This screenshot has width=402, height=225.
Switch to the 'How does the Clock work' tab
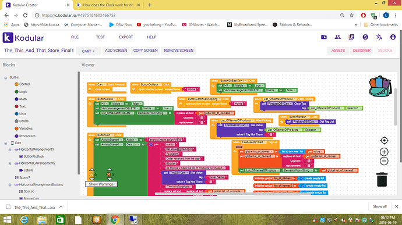(109, 5)
